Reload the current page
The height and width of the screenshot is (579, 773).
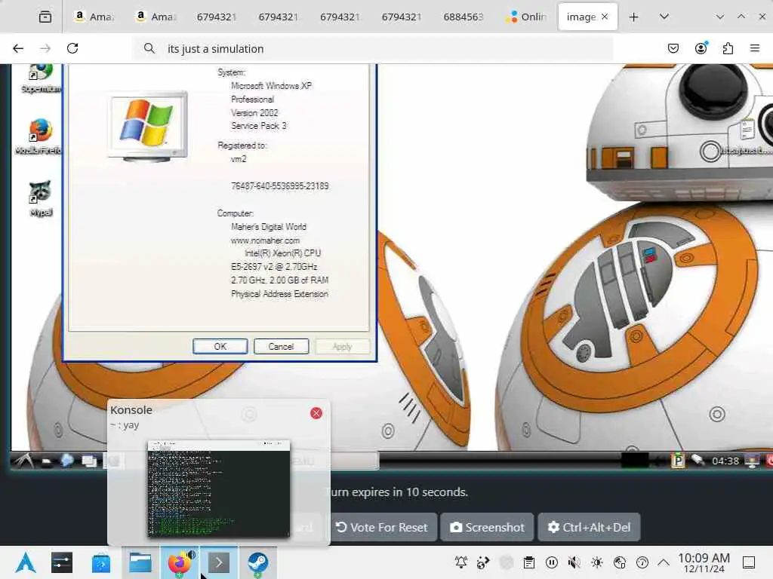pos(72,48)
